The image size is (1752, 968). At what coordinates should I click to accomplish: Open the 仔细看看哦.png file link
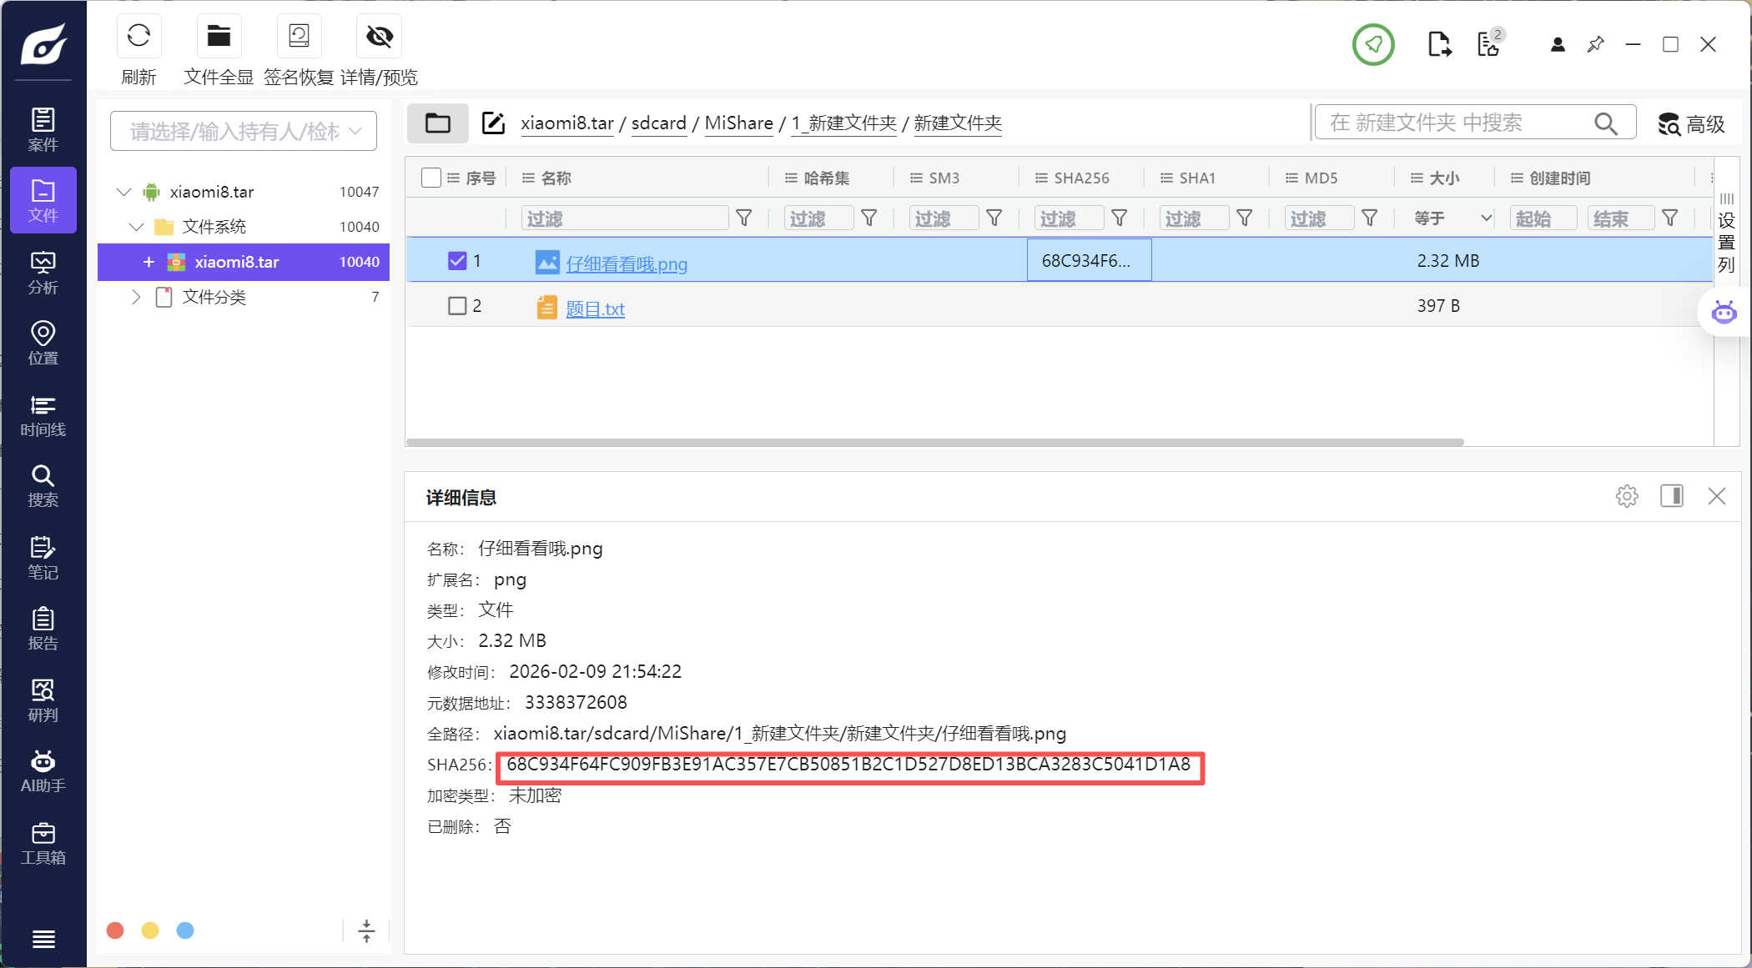pyautogui.click(x=627, y=264)
